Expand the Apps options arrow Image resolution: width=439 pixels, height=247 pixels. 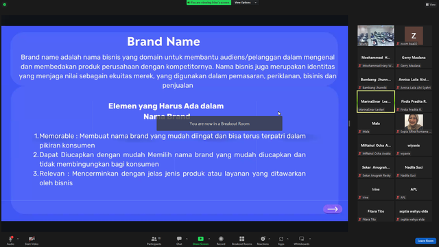tap(287, 239)
